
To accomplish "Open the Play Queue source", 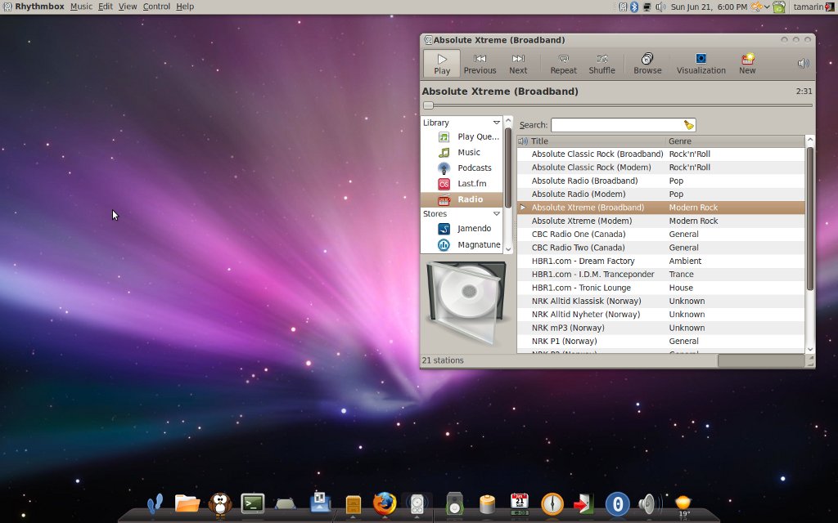I will point(462,136).
